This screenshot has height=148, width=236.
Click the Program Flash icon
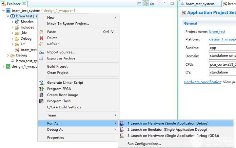[41, 101]
